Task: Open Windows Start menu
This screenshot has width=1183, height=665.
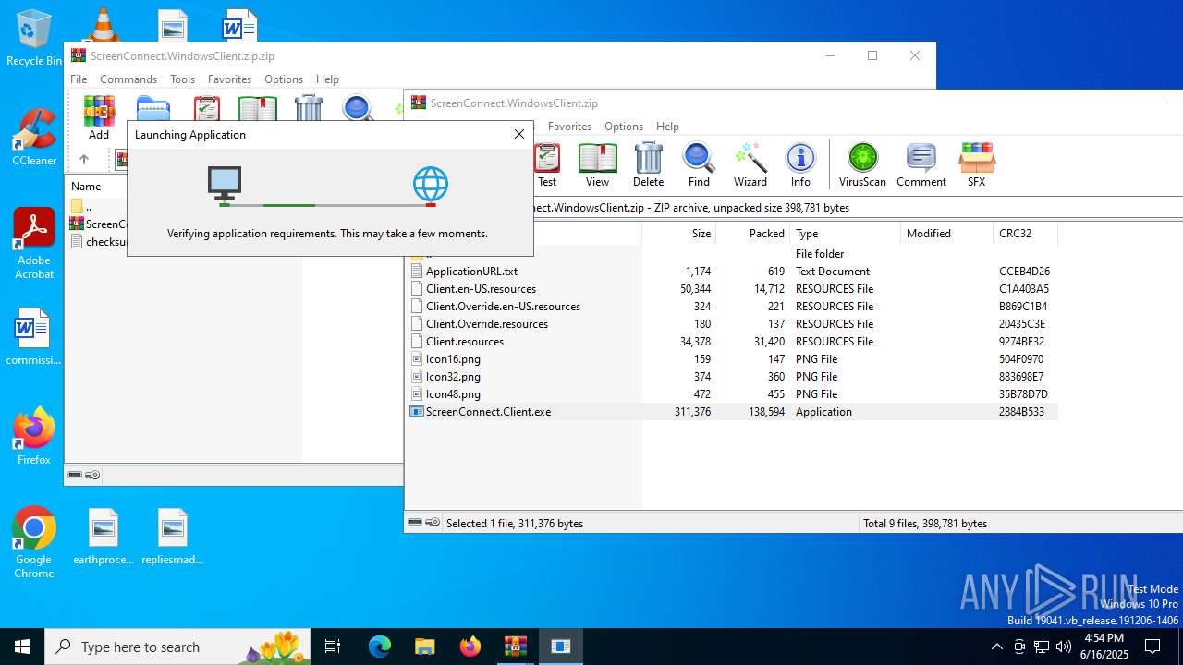Action: click(22, 647)
